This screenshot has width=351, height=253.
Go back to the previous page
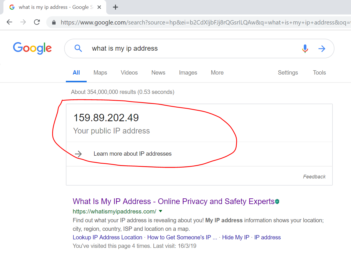[9, 22]
